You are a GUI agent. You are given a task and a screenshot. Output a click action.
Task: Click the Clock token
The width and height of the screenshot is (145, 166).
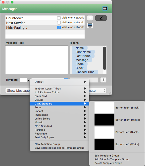(x=79, y=68)
